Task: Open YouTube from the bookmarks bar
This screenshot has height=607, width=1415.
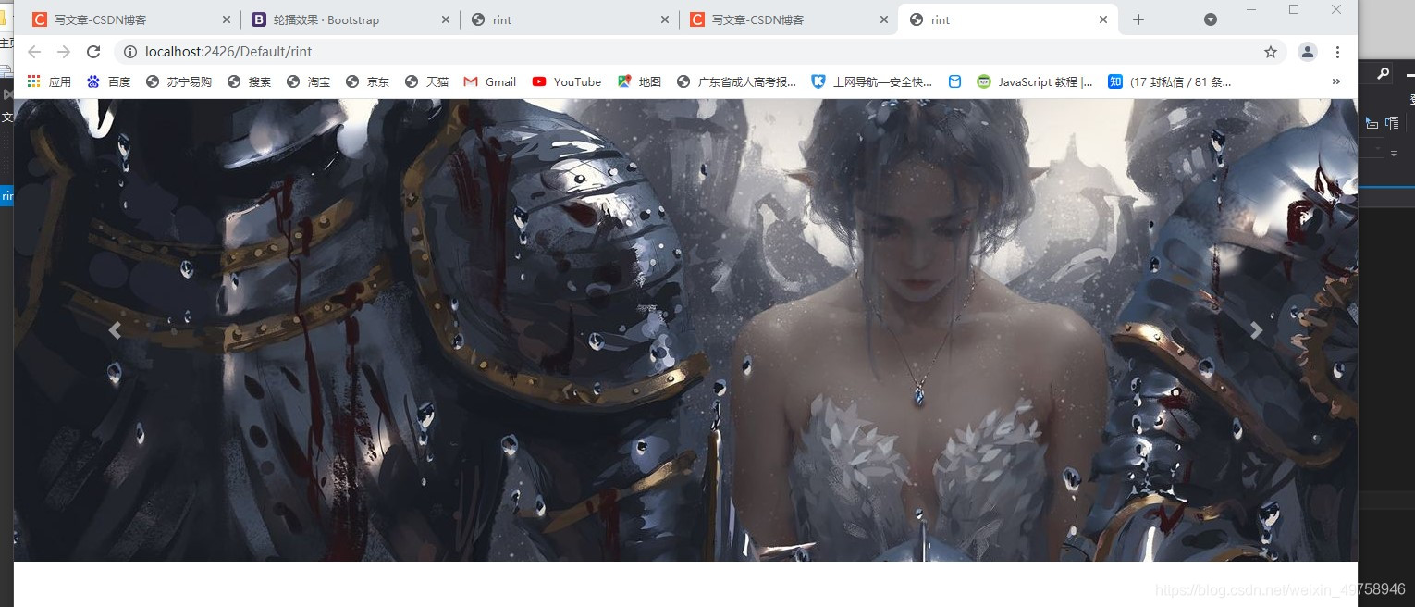Action: pyautogui.click(x=566, y=81)
